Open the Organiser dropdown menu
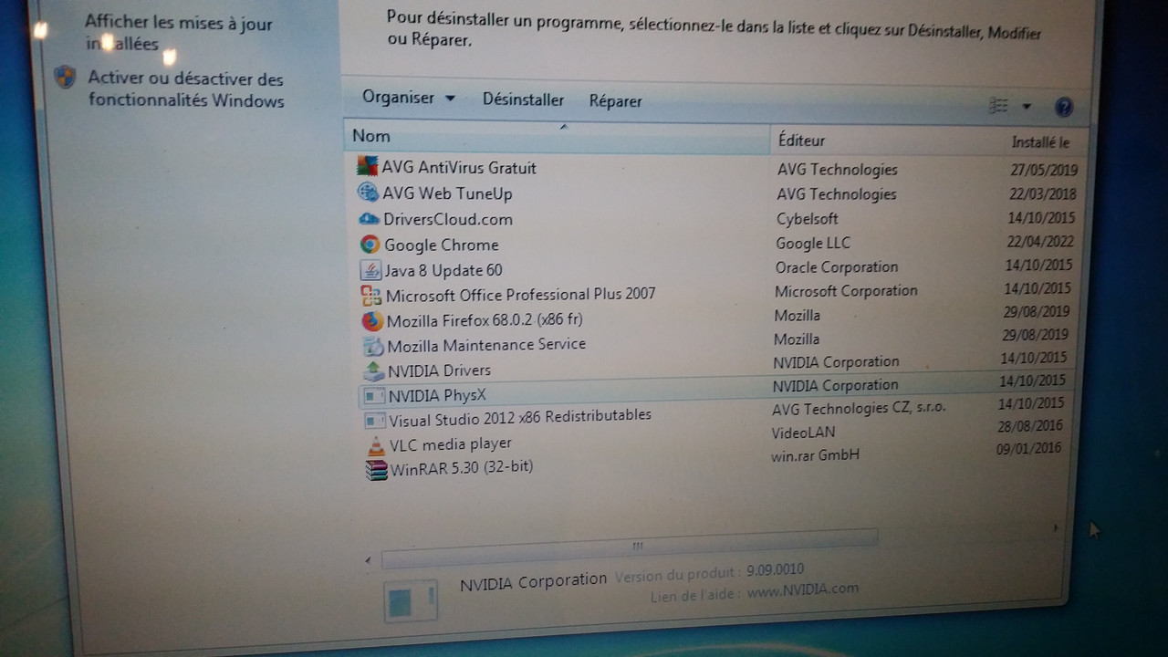1168x657 pixels. (x=408, y=98)
